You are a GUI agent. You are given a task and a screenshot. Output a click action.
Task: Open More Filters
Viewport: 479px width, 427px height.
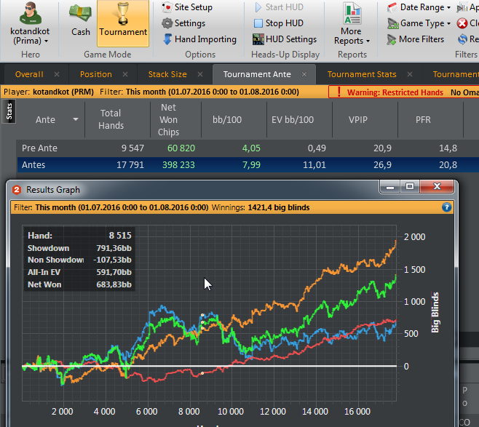416,39
